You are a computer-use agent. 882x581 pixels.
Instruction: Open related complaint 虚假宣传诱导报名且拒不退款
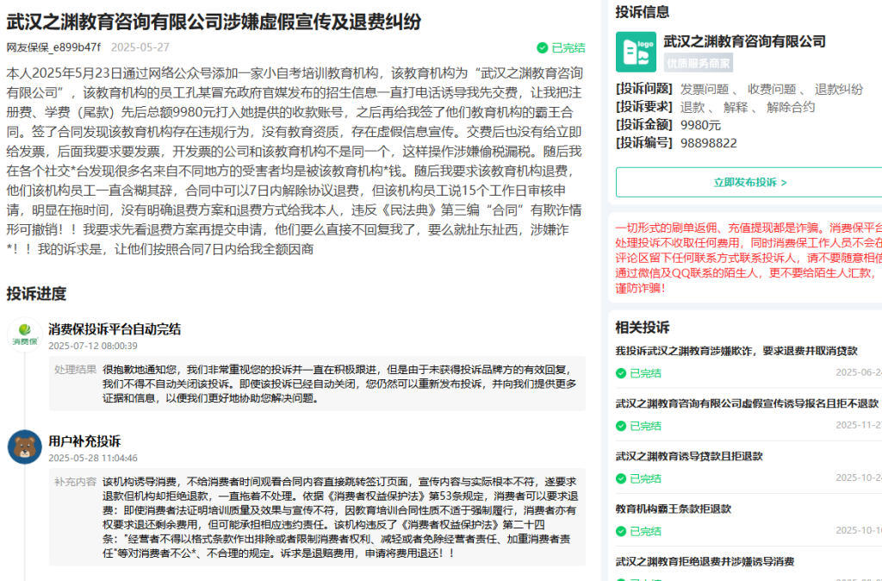pyautogui.click(x=747, y=403)
